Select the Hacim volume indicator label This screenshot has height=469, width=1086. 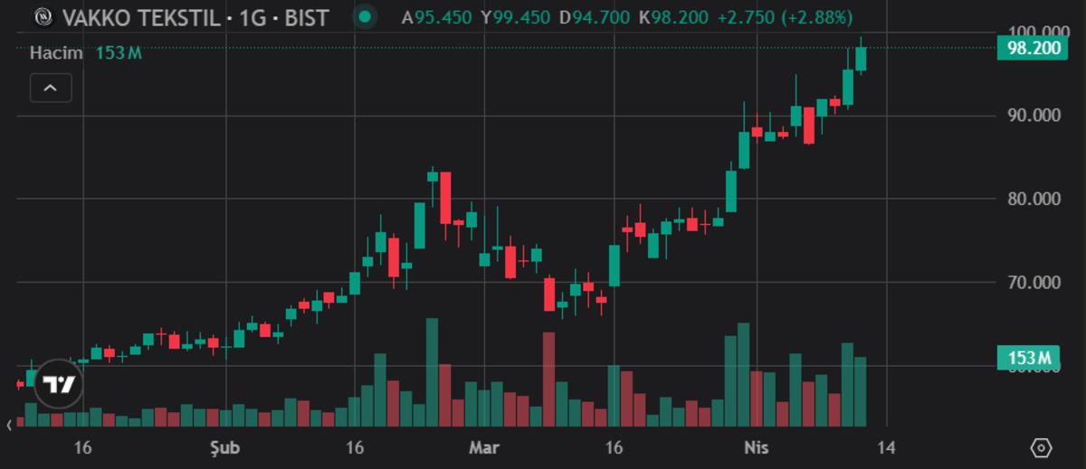tap(56, 53)
